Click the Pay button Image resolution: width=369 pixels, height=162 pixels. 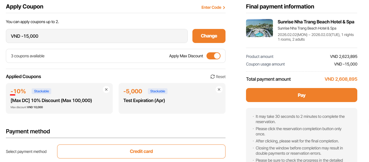click(301, 95)
